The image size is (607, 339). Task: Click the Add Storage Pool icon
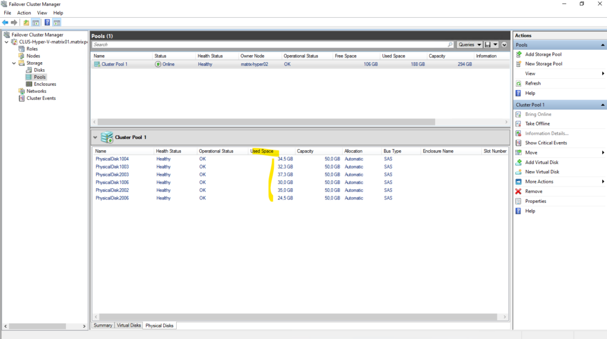(x=519, y=54)
